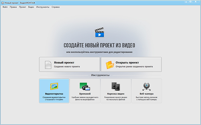Image resolution: width=201 pixels, height=125 pixels.
Task: Click the window title 'Новый проект - ВидеоМОНТАЖ'
Action: click(20, 3)
